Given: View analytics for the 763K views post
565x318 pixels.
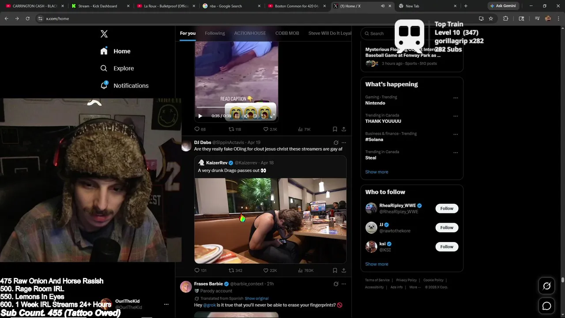Looking at the screenshot, I should click(305, 270).
